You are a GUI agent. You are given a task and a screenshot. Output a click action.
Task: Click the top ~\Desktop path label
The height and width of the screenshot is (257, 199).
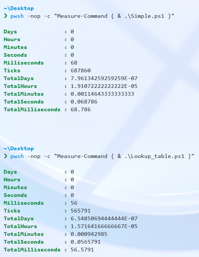pos(19,8)
